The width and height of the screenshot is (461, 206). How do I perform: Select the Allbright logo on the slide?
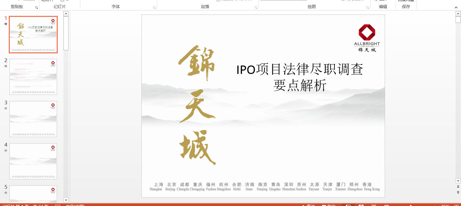(367, 38)
